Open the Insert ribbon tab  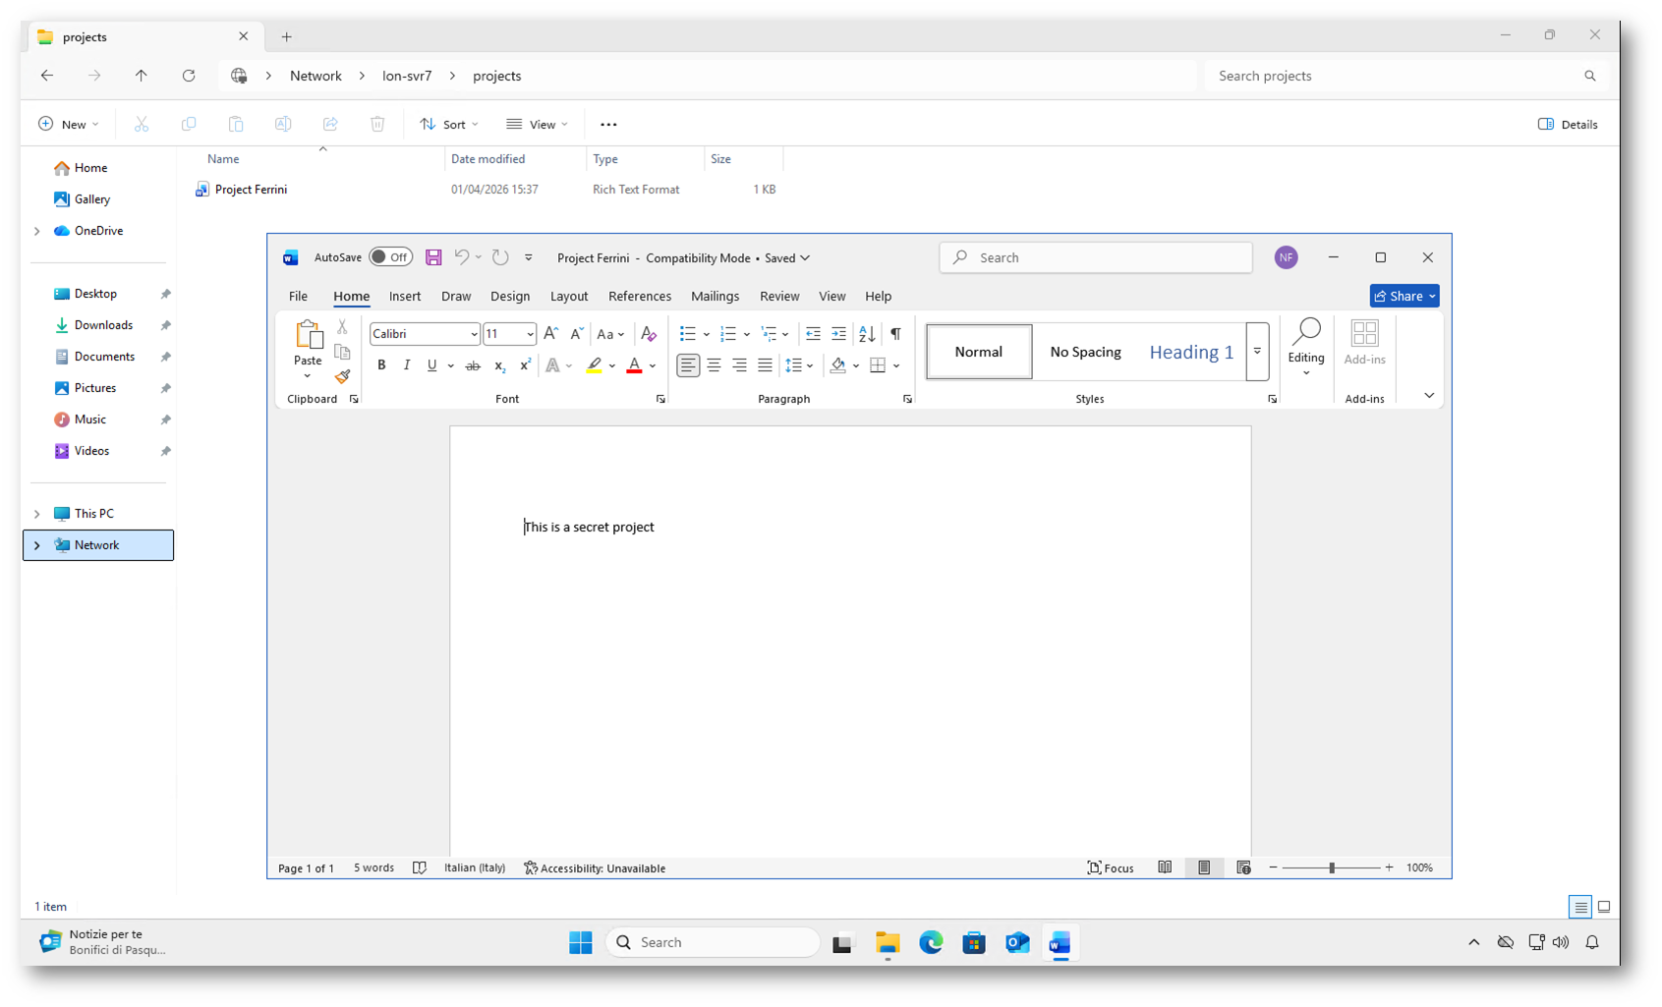(404, 296)
